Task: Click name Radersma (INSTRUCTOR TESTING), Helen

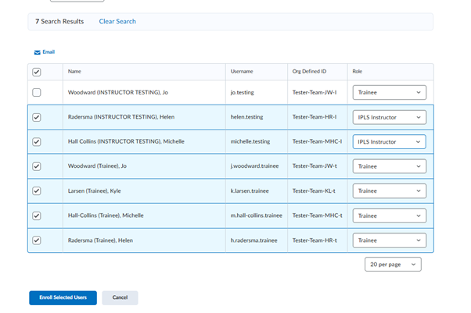Action: click(x=121, y=117)
